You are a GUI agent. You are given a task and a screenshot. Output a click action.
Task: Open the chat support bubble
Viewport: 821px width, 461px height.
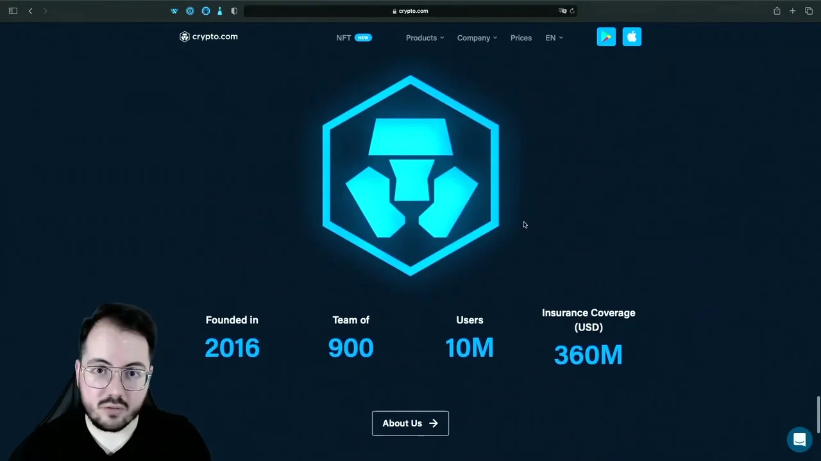[799, 440]
